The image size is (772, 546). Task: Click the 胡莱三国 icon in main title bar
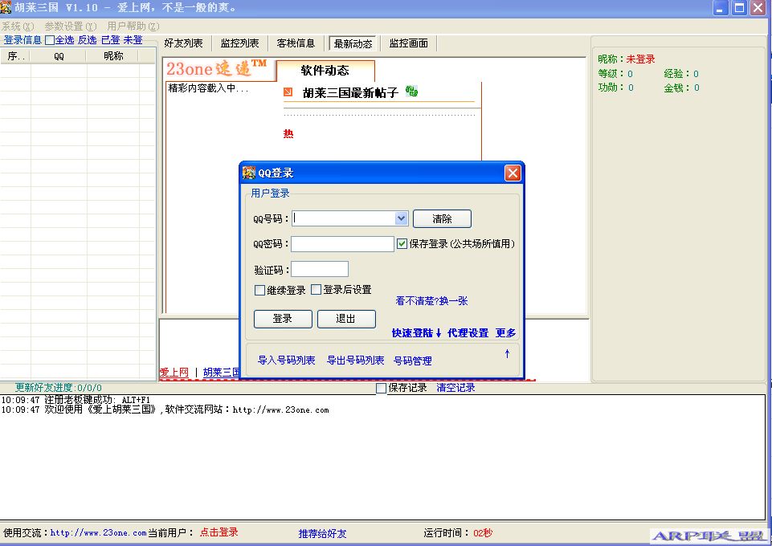click(6, 7)
